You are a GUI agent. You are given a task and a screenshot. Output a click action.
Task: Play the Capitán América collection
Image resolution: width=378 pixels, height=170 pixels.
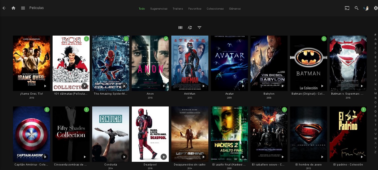(x=45, y=157)
